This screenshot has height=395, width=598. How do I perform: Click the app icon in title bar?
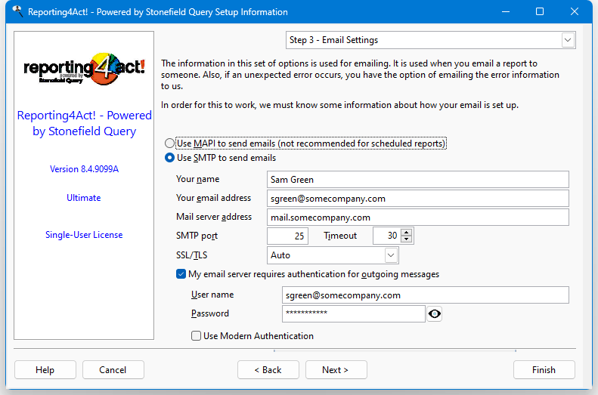(17, 11)
